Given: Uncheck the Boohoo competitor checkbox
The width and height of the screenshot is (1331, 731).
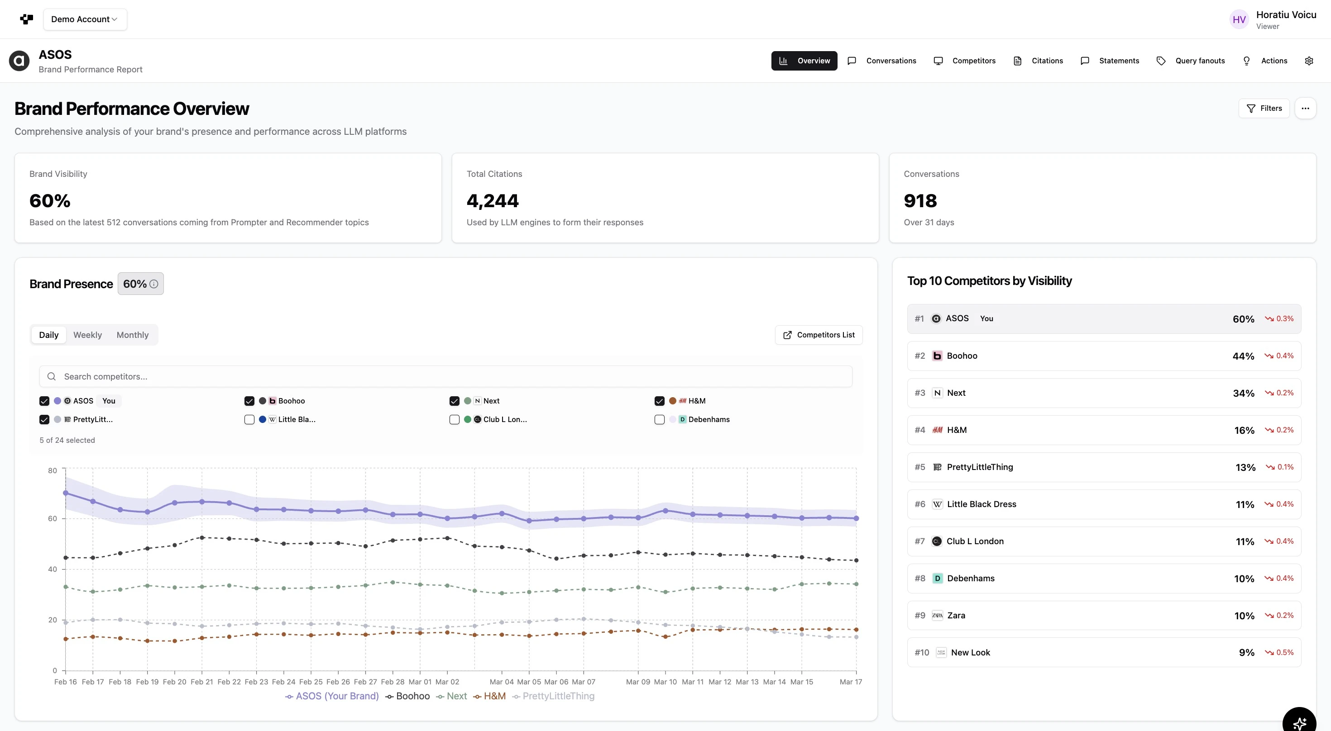Looking at the screenshot, I should point(249,401).
